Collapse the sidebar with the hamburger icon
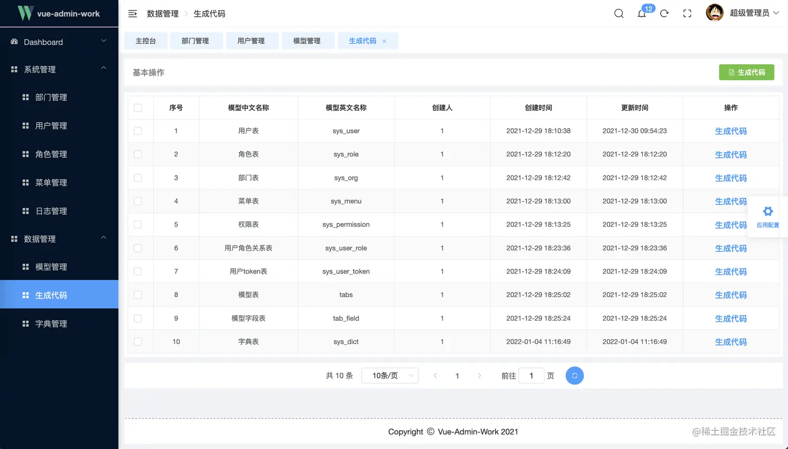Screen dimensions: 788x449 (132, 14)
